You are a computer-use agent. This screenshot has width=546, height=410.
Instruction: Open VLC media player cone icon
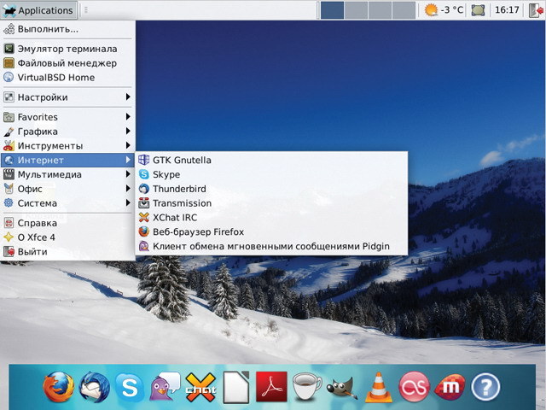(378, 388)
